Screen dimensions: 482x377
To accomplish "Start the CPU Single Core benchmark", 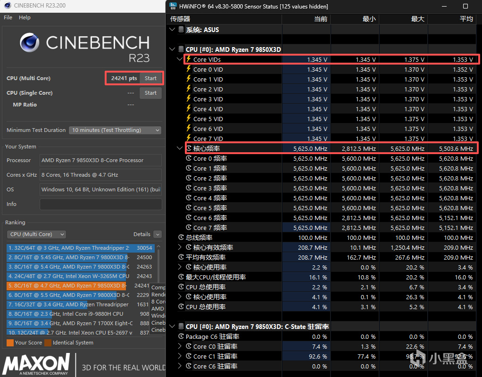I will pos(150,93).
